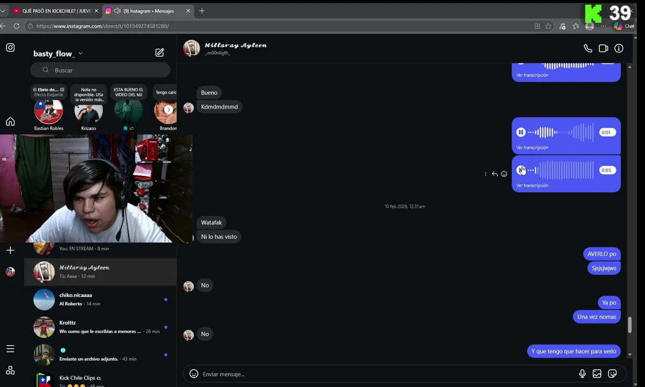Viewport: 645px width, 387px height.
Task: Go to the Home feed icon
Action: [10, 121]
